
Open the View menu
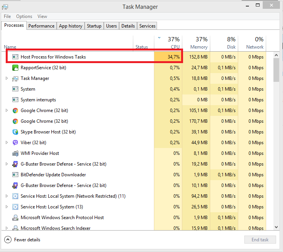click(x=42, y=16)
